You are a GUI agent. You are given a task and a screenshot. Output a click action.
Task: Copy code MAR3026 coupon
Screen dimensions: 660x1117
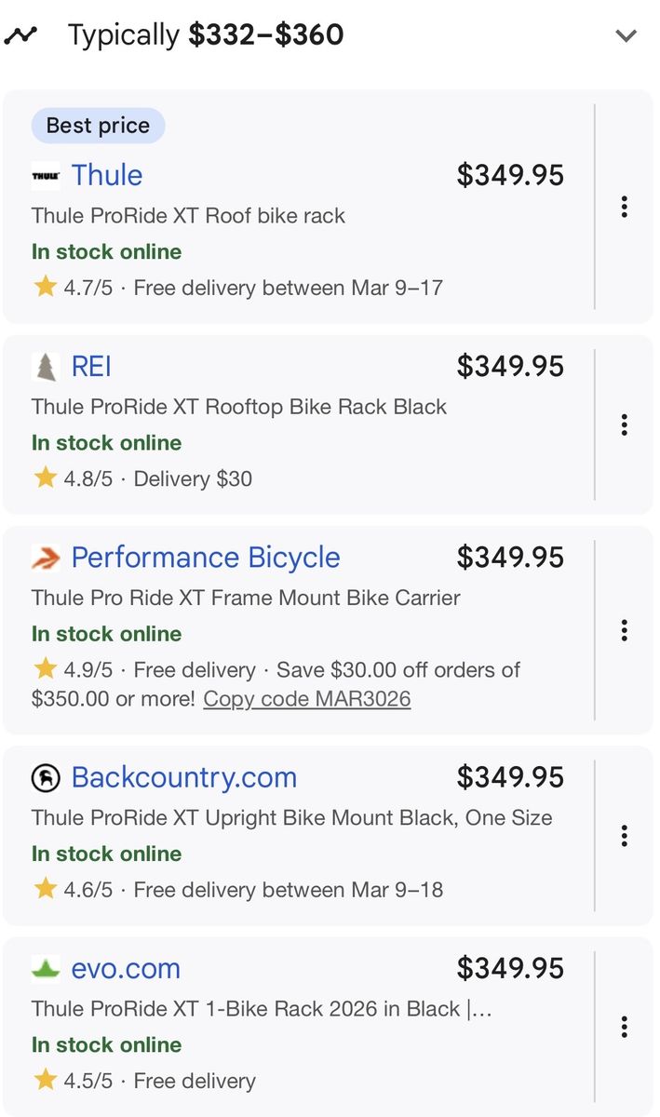click(307, 698)
